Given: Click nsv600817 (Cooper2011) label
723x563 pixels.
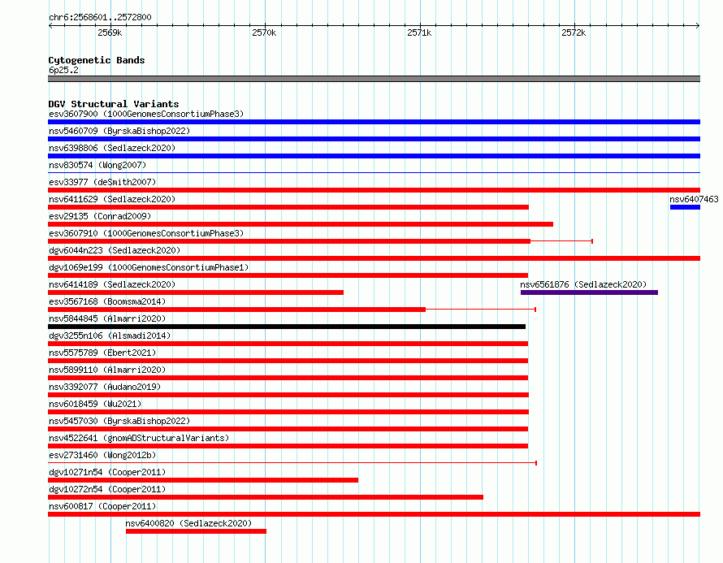Looking at the screenshot, I should pos(102,506).
